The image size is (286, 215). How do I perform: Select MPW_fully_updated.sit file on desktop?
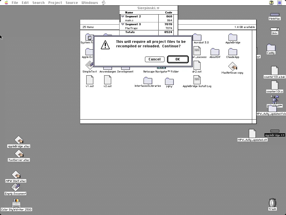(252, 134)
